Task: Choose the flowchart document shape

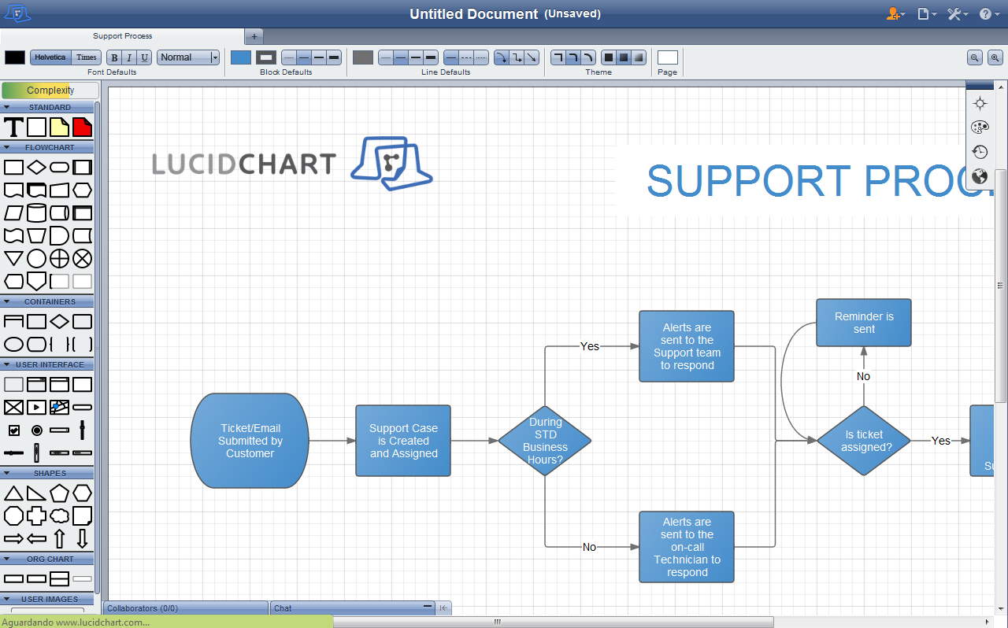Action: click(x=13, y=190)
